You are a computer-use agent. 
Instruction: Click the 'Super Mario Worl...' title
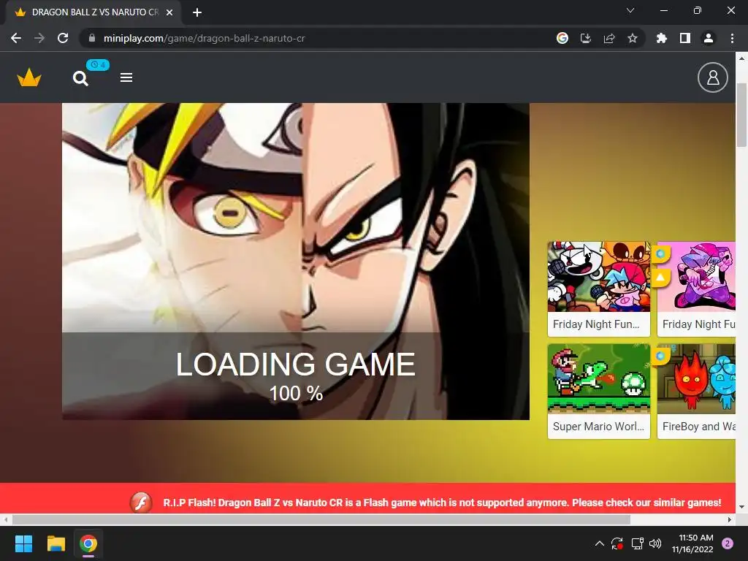pyautogui.click(x=598, y=427)
